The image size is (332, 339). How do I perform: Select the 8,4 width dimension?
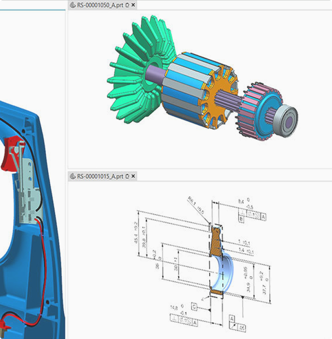pos(246,203)
